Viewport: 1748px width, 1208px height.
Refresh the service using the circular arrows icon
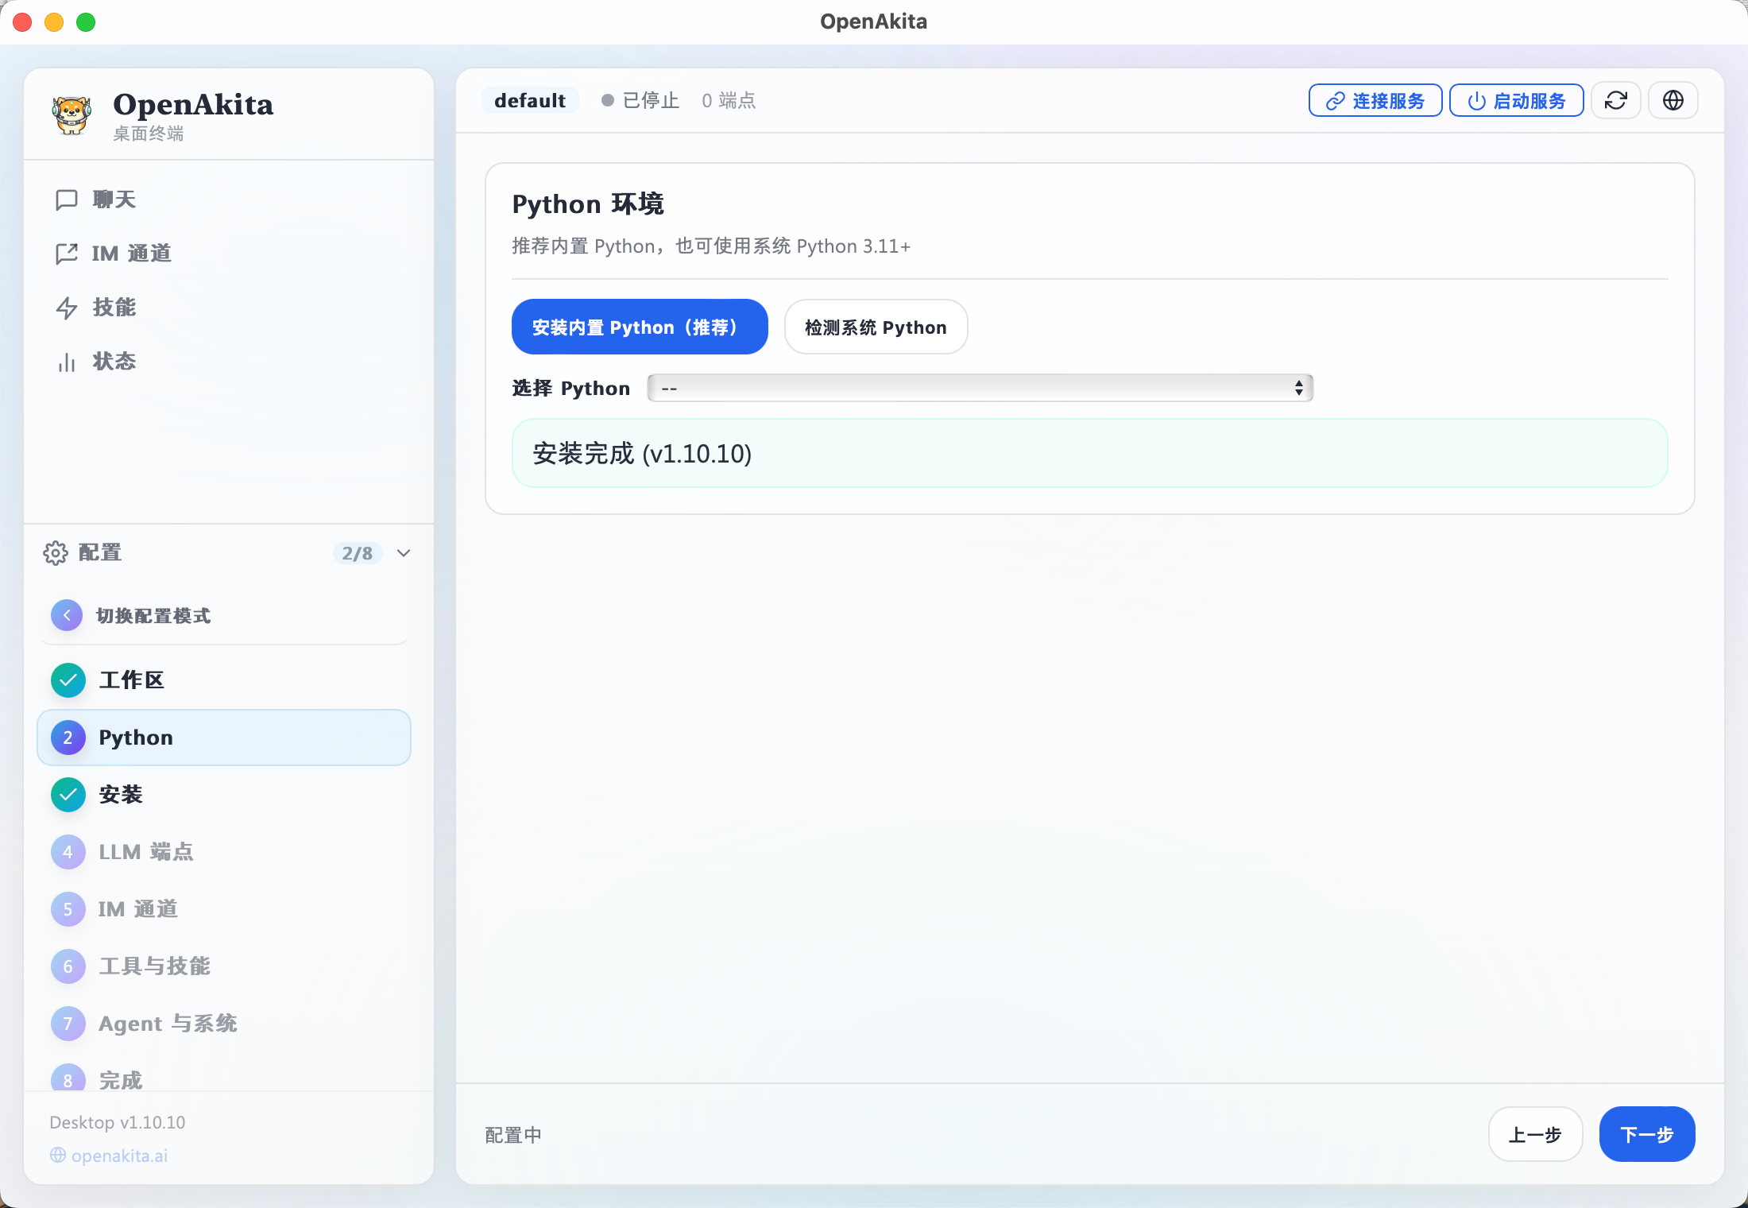pyautogui.click(x=1616, y=100)
